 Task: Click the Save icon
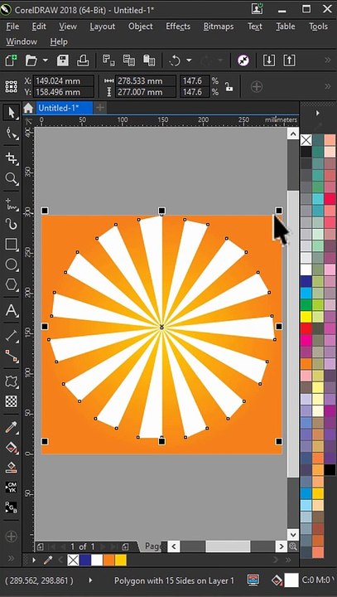point(63,61)
